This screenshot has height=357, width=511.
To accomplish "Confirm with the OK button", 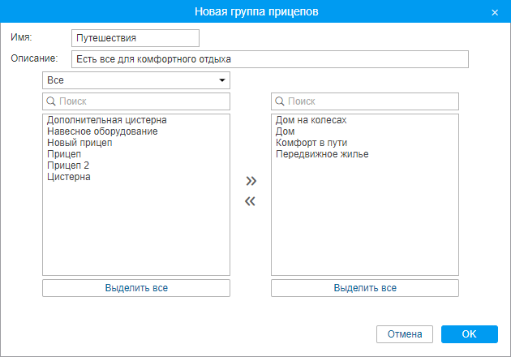I will [x=469, y=334].
